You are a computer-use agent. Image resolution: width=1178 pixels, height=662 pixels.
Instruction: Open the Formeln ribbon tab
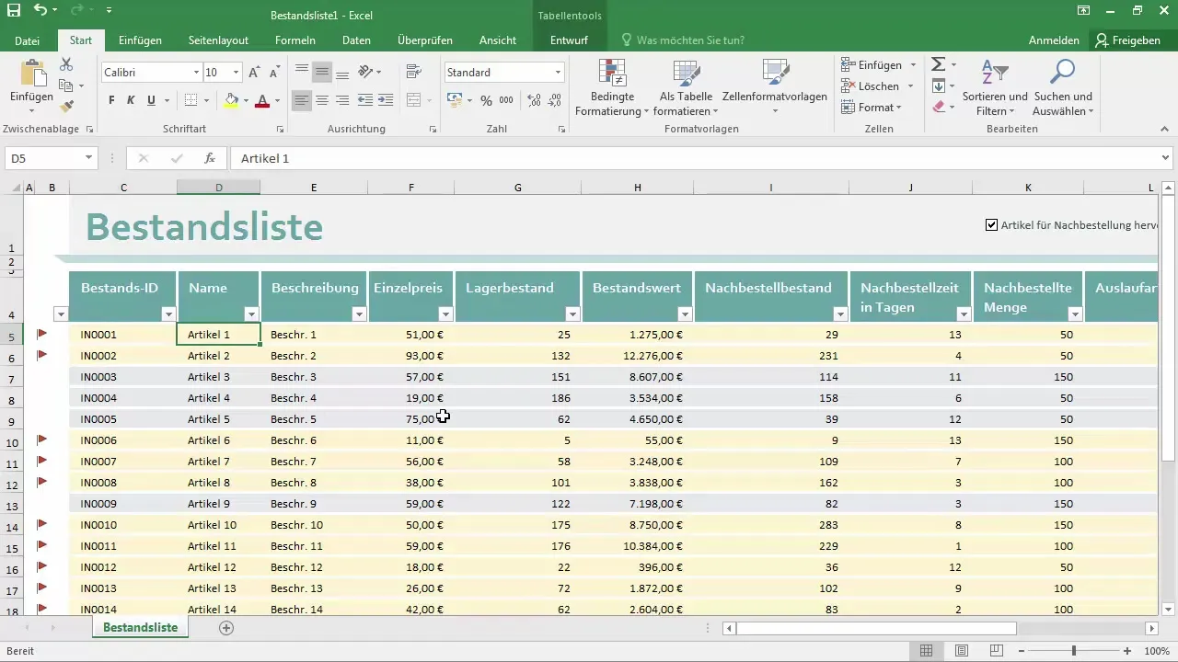(295, 40)
